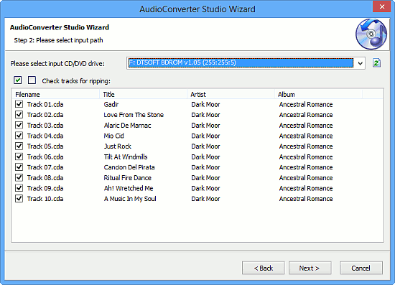
Task: Select the title A Music In My Soul
Action: 130,199
